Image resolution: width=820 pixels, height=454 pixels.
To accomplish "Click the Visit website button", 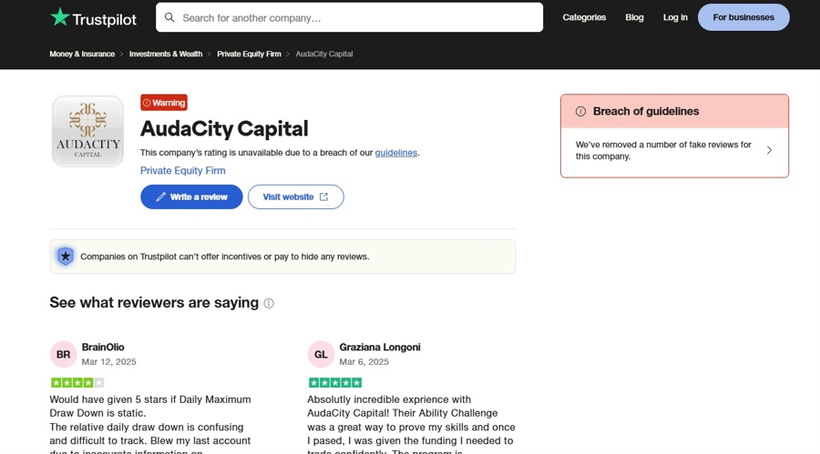I will coord(295,197).
